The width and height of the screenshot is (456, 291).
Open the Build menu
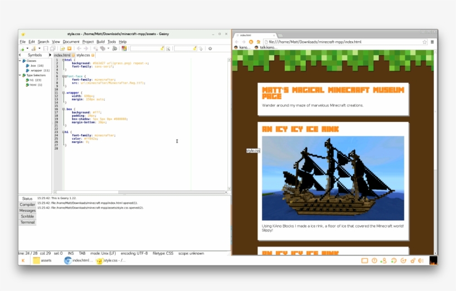pos(100,42)
